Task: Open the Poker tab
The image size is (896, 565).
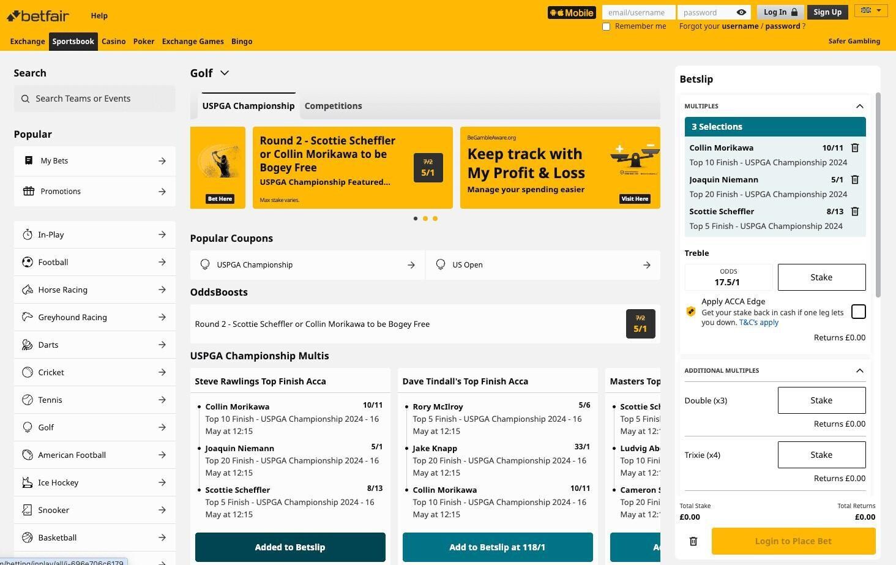Action: pos(144,41)
